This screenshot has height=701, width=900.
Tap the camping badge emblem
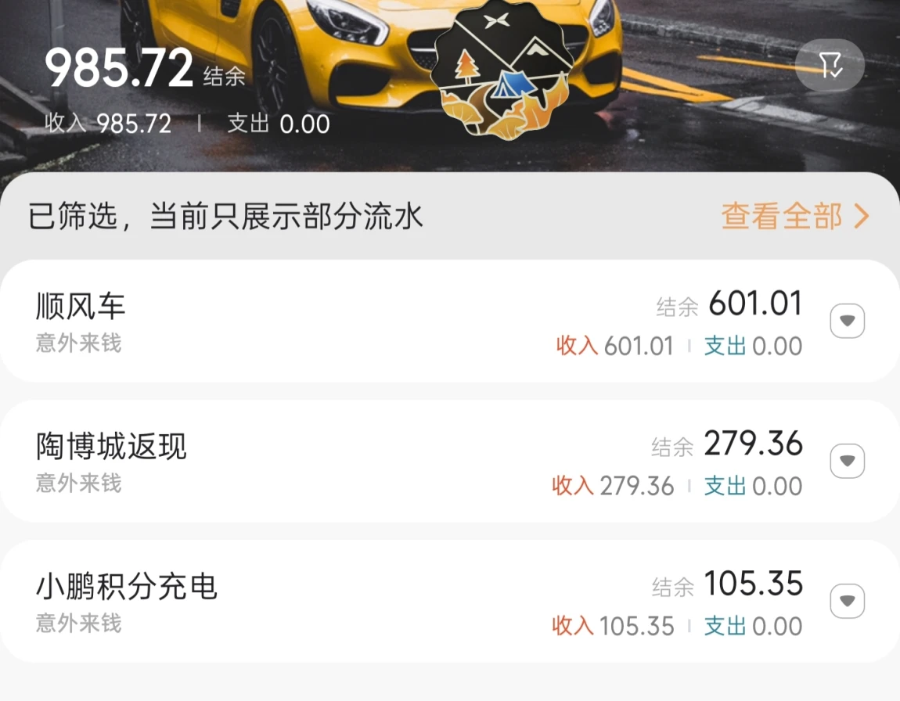pyautogui.click(x=504, y=70)
